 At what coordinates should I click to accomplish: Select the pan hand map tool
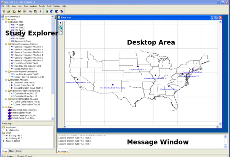61,32
